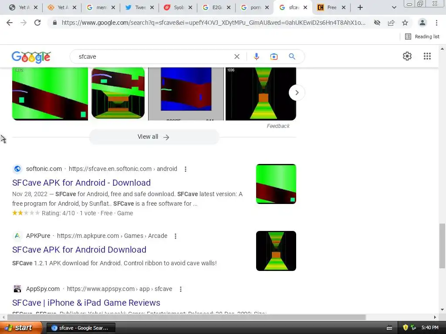This screenshot has width=446, height=334.
Task: Click the tracking-blocked eye icon in address bar
Action: tap(377, 23)
